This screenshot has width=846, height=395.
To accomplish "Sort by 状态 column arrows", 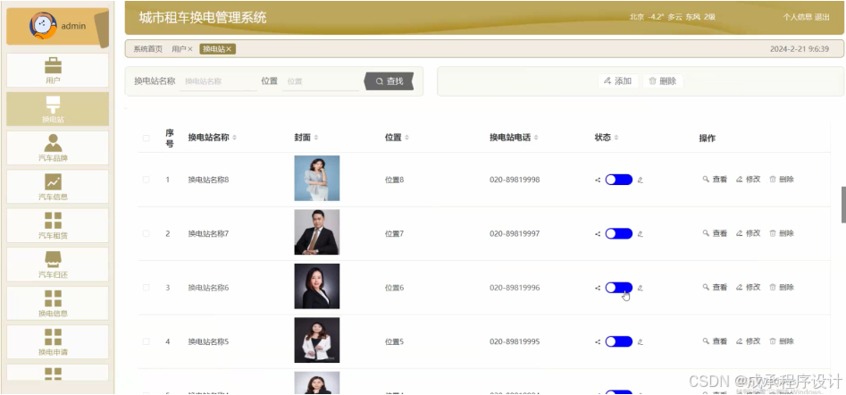I will pos(616,139).
